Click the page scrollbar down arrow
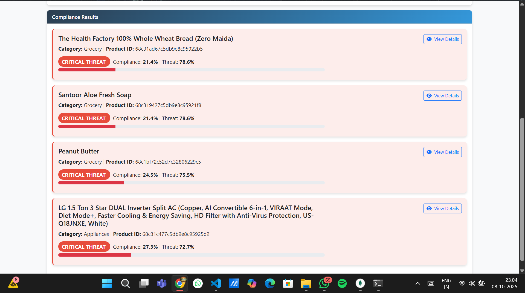 click(x=522, y=271)
